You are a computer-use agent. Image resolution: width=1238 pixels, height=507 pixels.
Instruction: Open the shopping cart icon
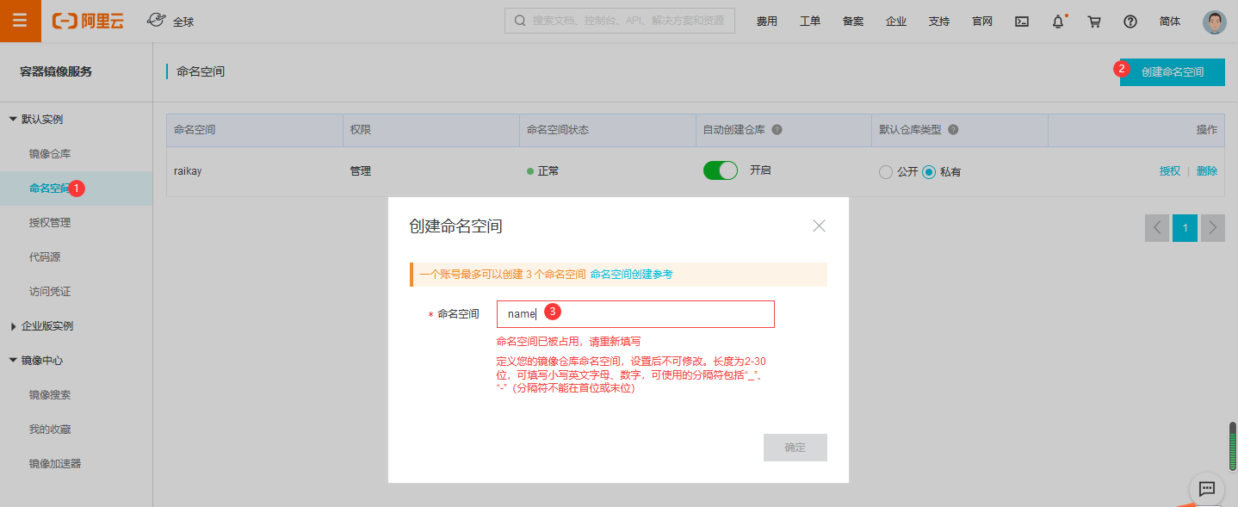tap(1094, 22)
